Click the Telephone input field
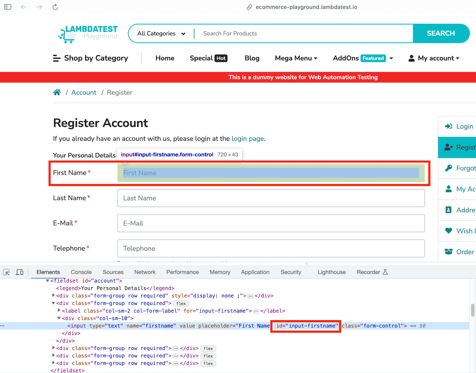The width and height of the screenshot is (476, 373). click(x=271, y=249)
